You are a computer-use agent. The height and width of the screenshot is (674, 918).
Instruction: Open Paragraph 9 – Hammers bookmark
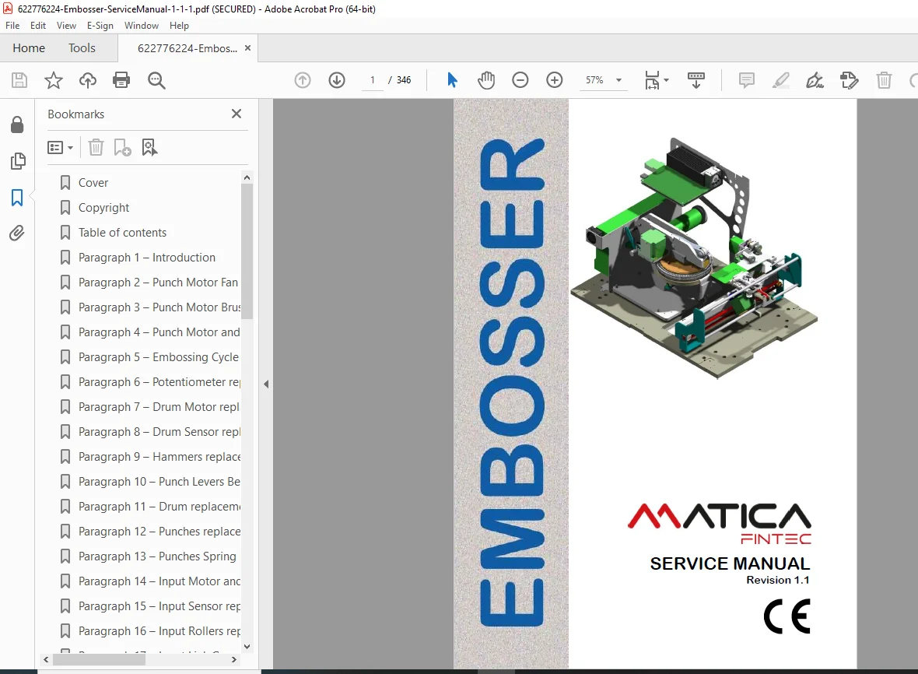pos(159,457)
